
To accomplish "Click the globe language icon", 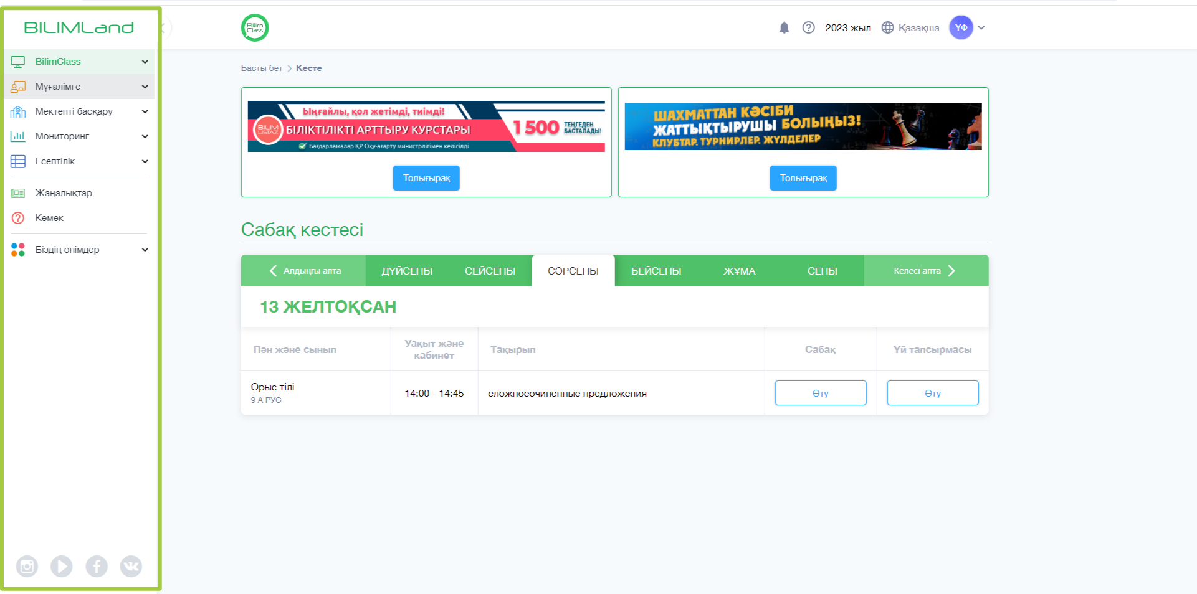I will point(888,27).
